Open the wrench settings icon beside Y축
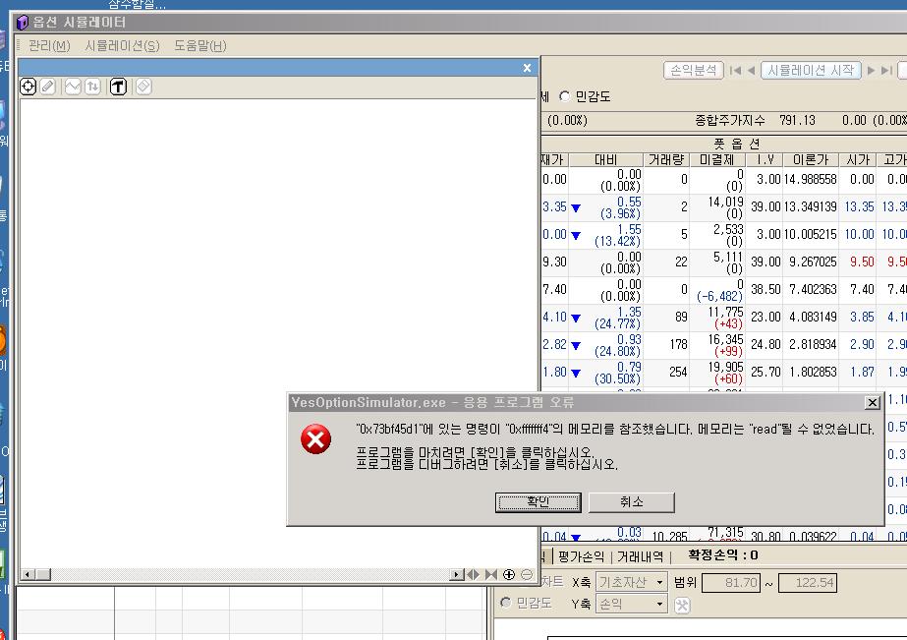Viewport: 907px width, 640px height. pos(682,605)
